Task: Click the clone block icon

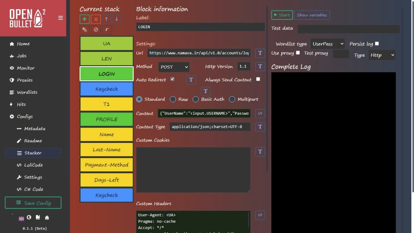Action: point(85,30)
